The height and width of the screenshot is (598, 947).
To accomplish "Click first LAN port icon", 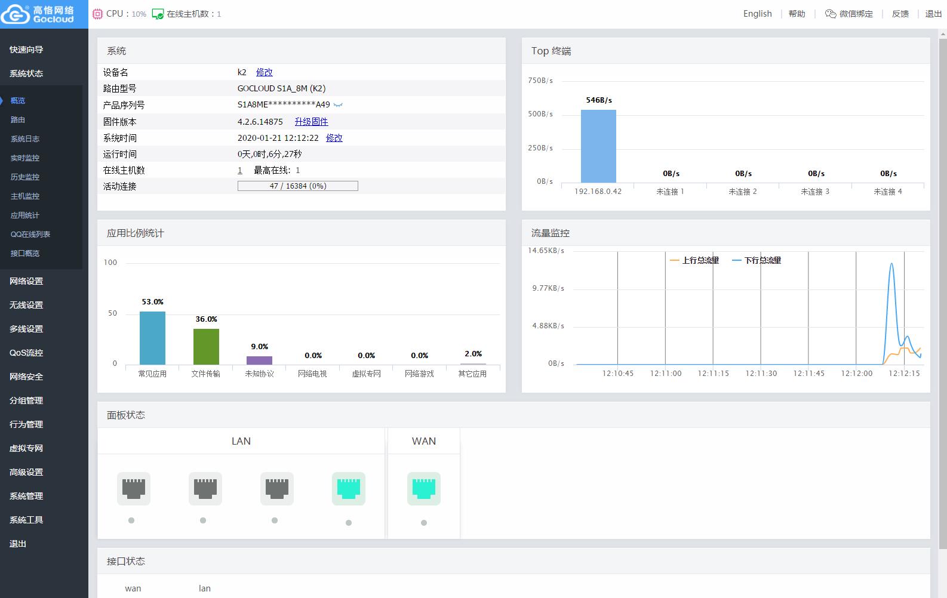I will tap(134, 489).
